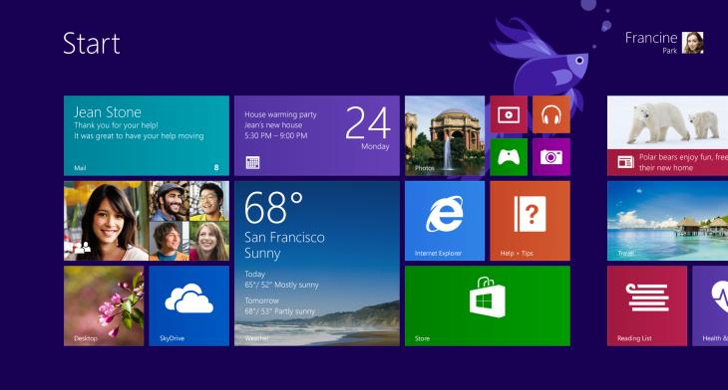728x390 pixels.
Task: Open the Photos tile
Action: [445, 135]
